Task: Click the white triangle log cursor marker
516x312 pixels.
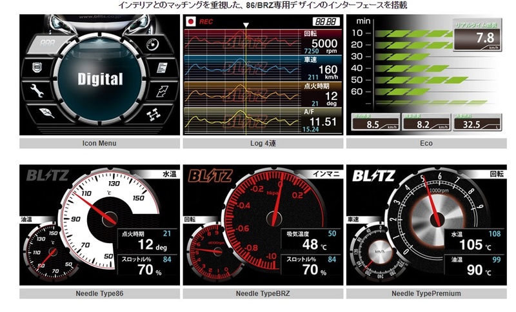Action: 246,25
